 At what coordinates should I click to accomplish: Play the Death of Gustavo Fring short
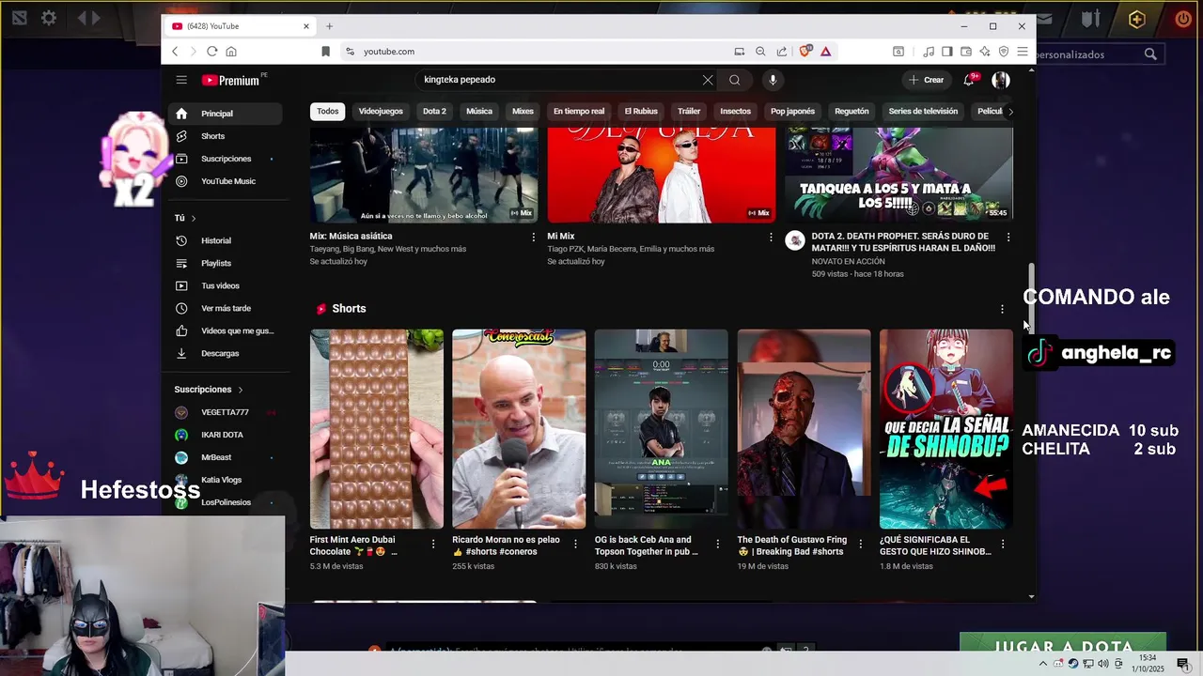click(x=804, y=429)
